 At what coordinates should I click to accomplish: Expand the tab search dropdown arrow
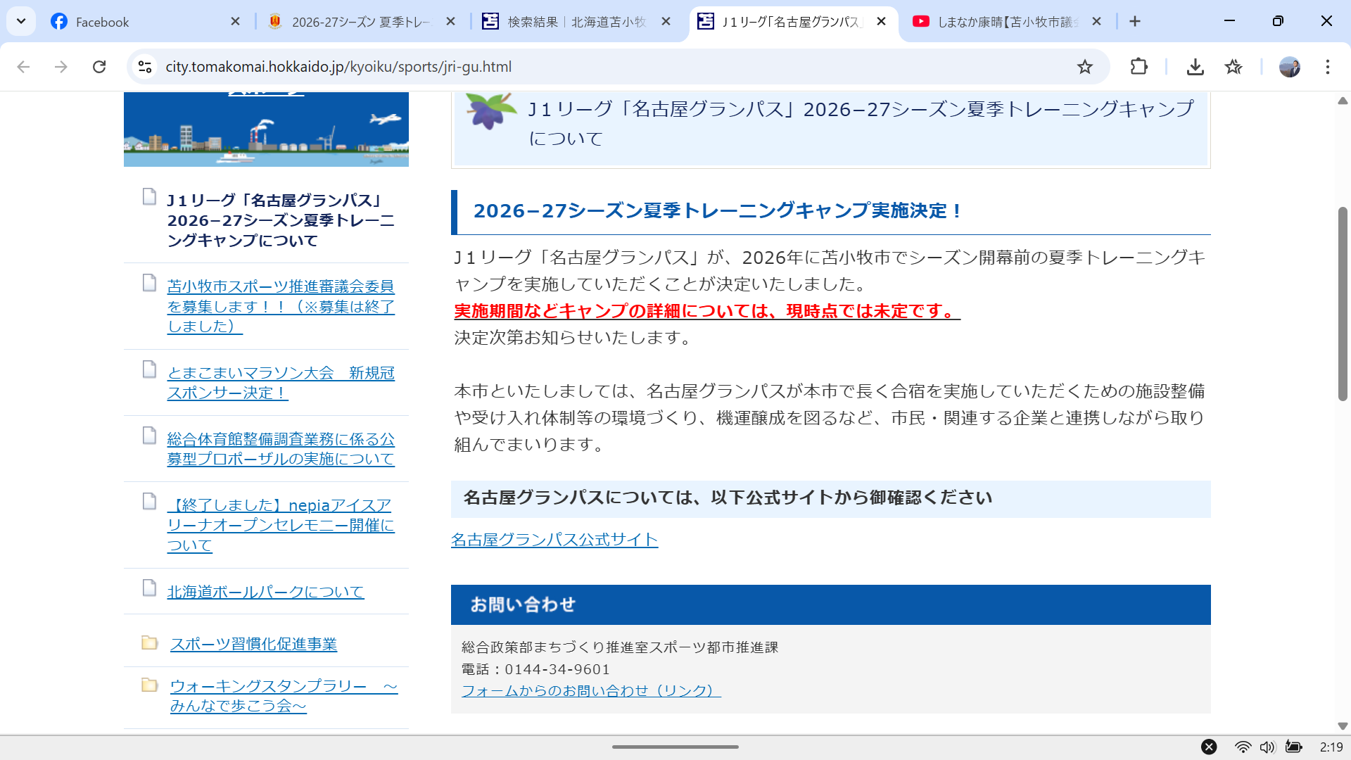pyautogui.click(x=21, y=21)
